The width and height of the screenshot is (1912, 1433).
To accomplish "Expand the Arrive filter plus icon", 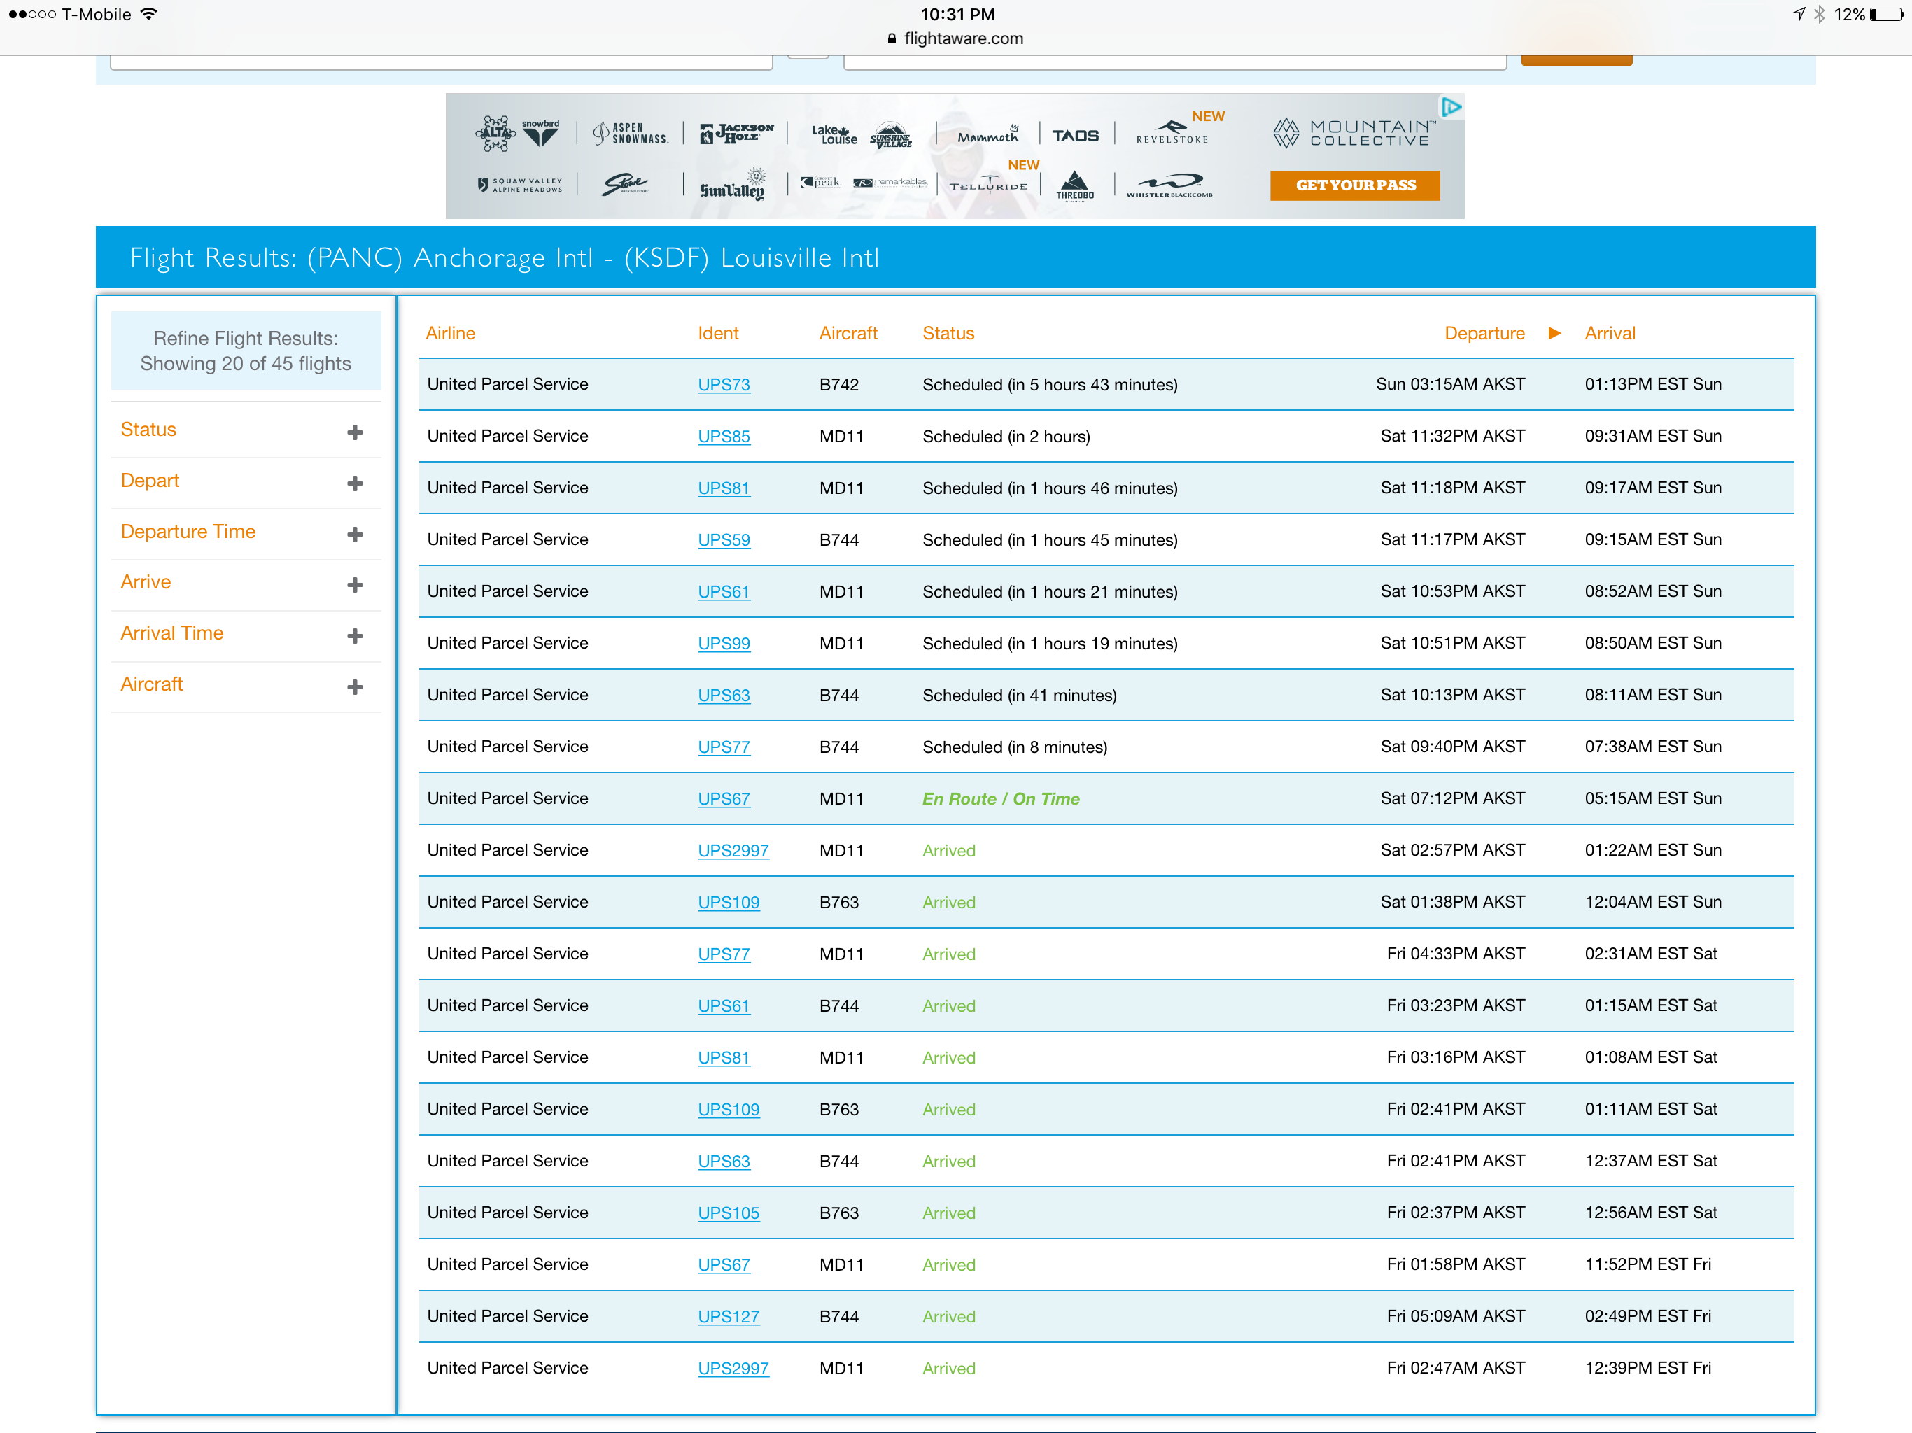I will tap(354, 585).
